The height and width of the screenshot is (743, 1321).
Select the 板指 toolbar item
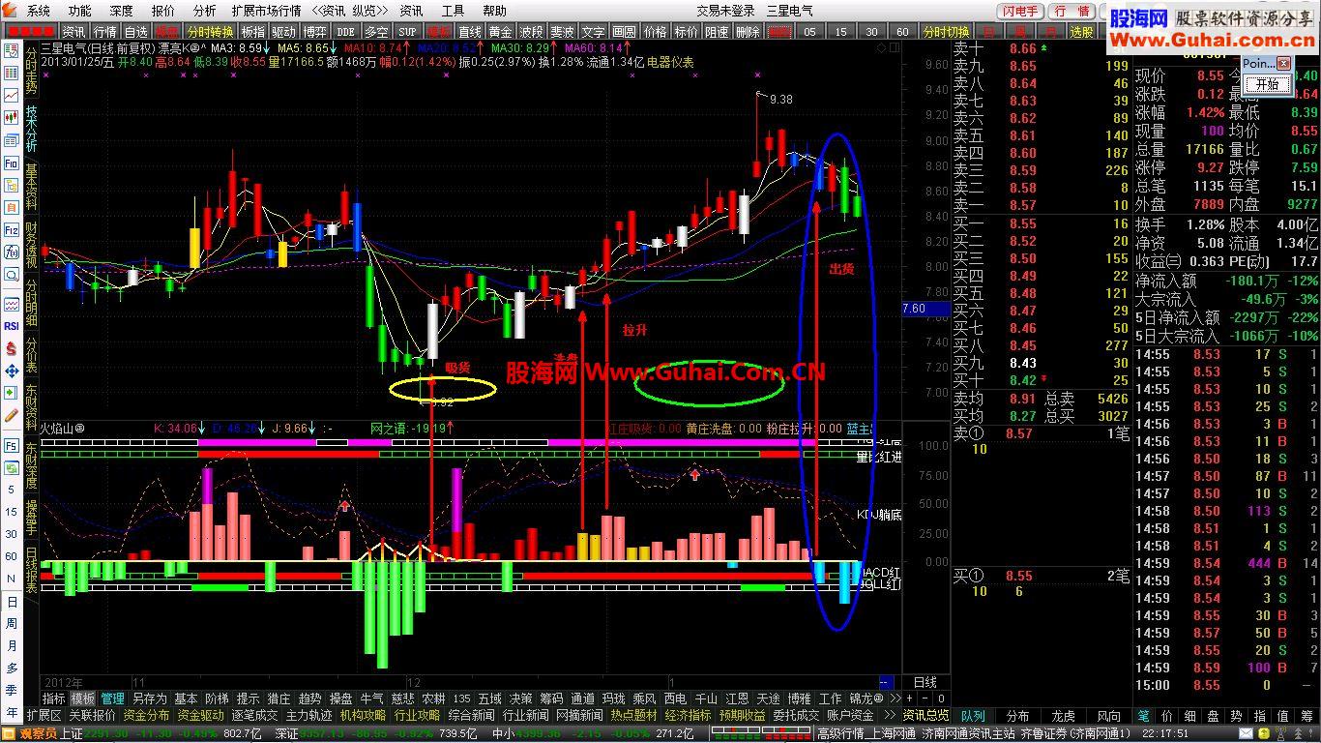coord(253,31)
